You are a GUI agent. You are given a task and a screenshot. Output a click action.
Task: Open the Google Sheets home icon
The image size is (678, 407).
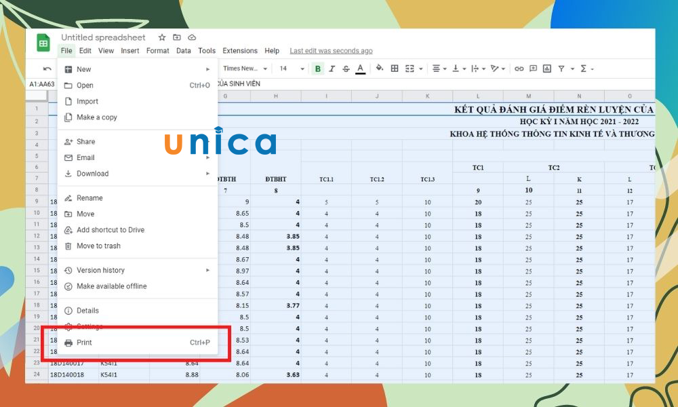pyautogui.click(x=43, y=43)
